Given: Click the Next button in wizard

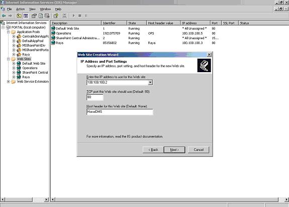Looking at the screenshot, I should (174, 150).
